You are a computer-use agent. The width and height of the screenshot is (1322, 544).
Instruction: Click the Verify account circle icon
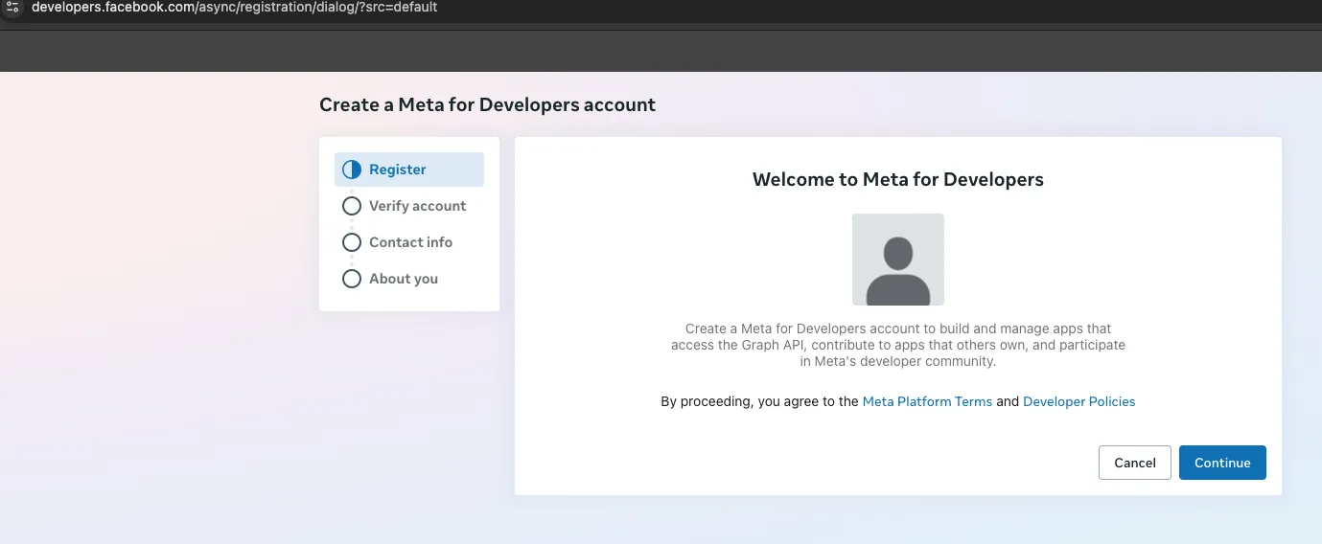click(352, 206)
